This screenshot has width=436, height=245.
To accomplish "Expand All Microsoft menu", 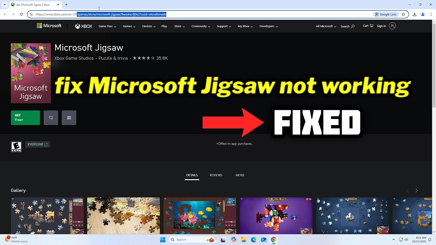I will 326,26.
